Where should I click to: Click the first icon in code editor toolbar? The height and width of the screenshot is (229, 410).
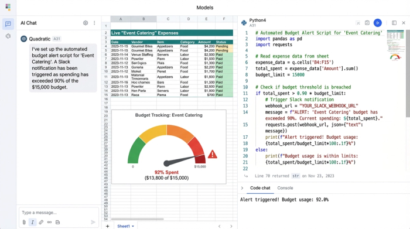pos(358,23)
